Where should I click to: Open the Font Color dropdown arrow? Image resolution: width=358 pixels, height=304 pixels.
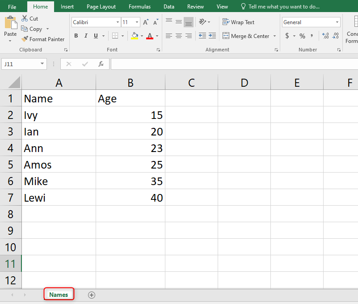(157, 36)
